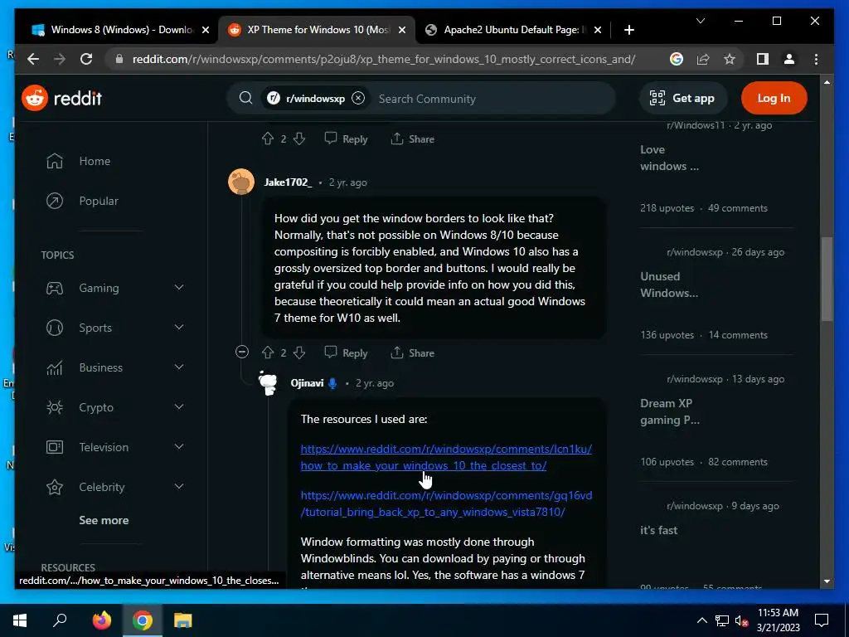Expand the Business topic
Screen dimensions: 849x637
[x=179, y=367]
